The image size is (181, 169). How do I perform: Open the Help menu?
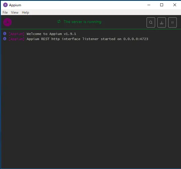pyautogui.click(x=25, y=12)
